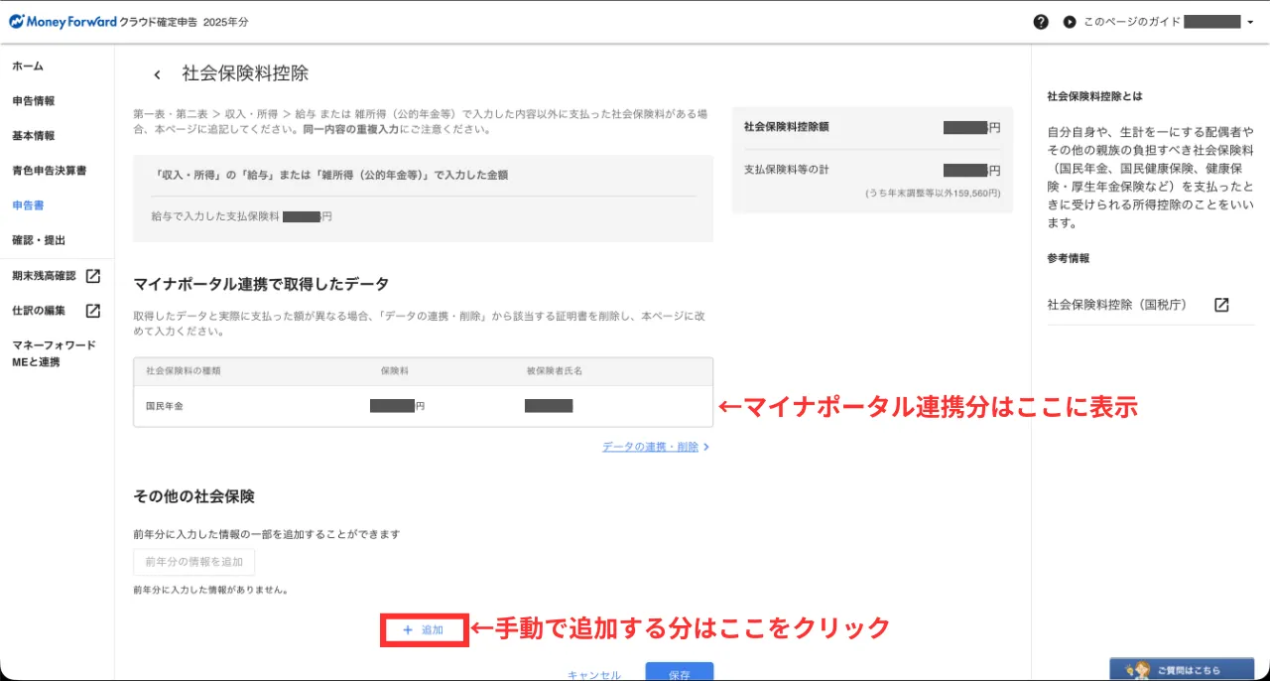Click the page guide play icon

coord(1069,22)
